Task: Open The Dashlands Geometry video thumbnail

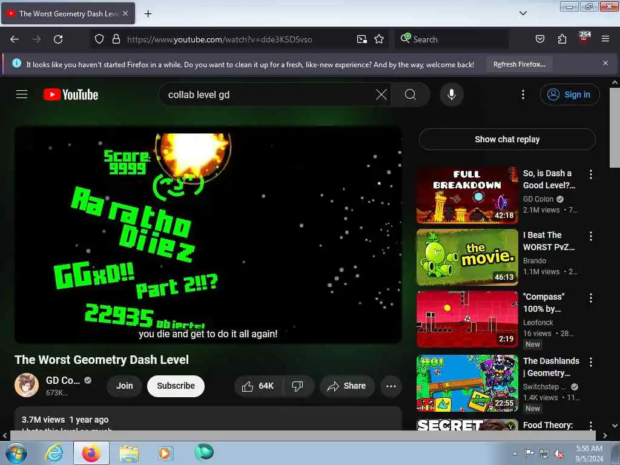Action: pos(467,383)
